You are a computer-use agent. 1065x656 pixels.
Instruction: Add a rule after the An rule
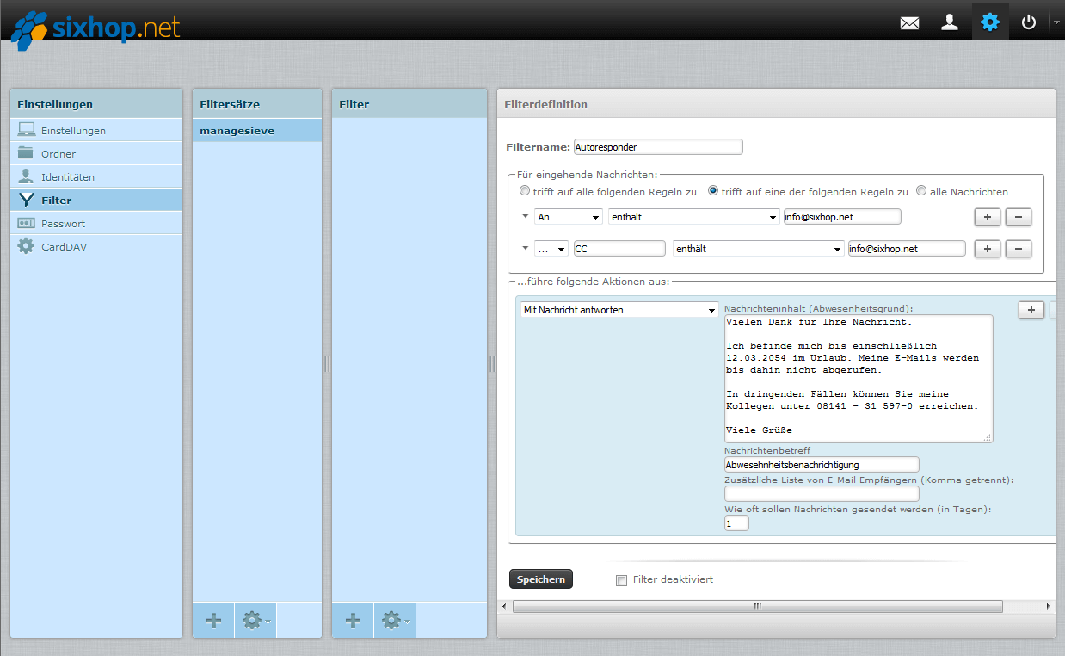click(x=987, y=217)
